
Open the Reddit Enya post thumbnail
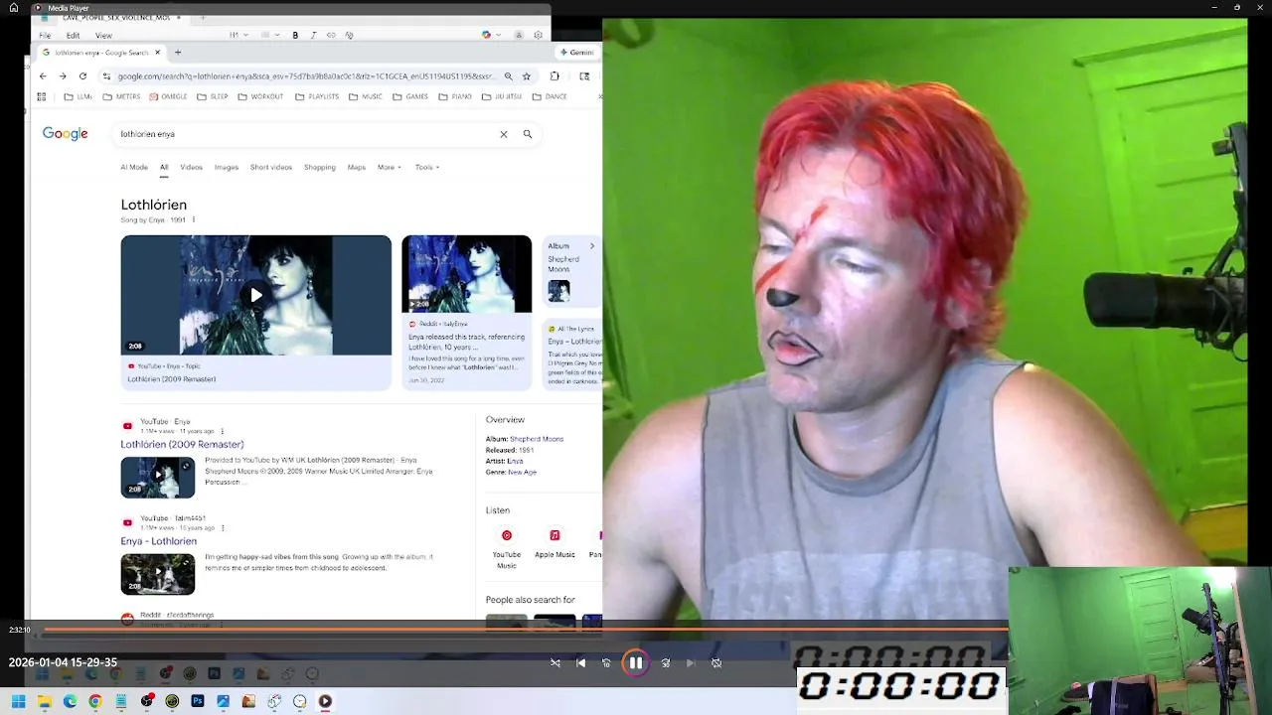(466, 274)
